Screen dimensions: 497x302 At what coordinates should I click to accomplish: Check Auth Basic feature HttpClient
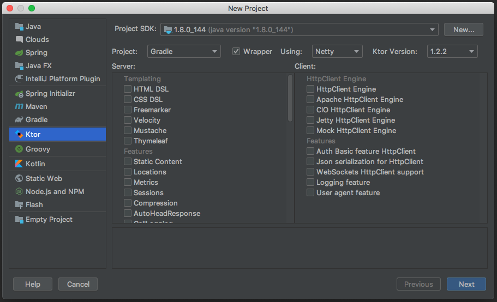310,152
